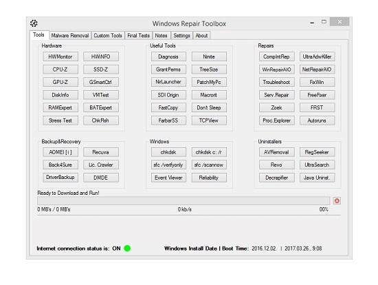Click the download progress bar

coord(184,200)
